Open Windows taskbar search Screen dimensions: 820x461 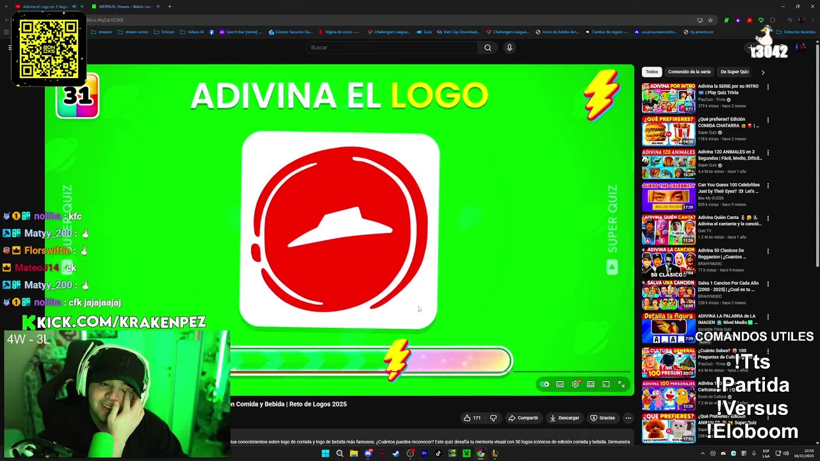pyautogui.click(x=340, y=453)
